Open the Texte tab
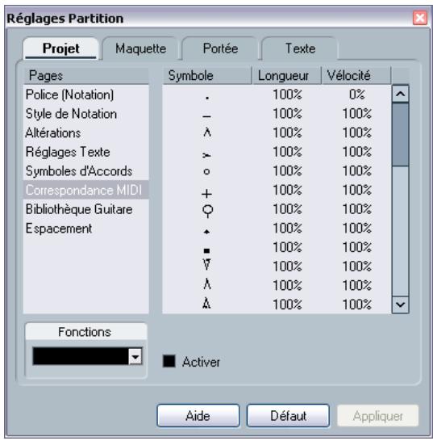 [300, 48]
